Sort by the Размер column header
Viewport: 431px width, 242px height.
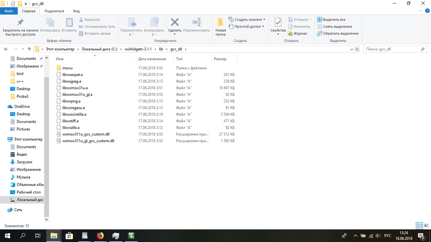click(x=225, y=59)
